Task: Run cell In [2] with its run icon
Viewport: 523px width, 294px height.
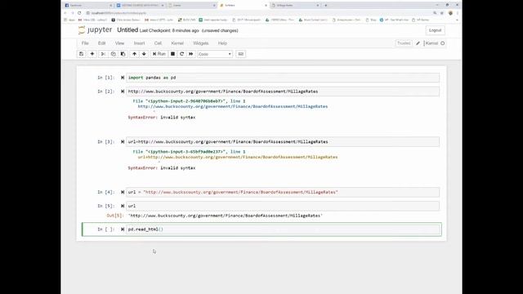Action: [x=123, y=91]
